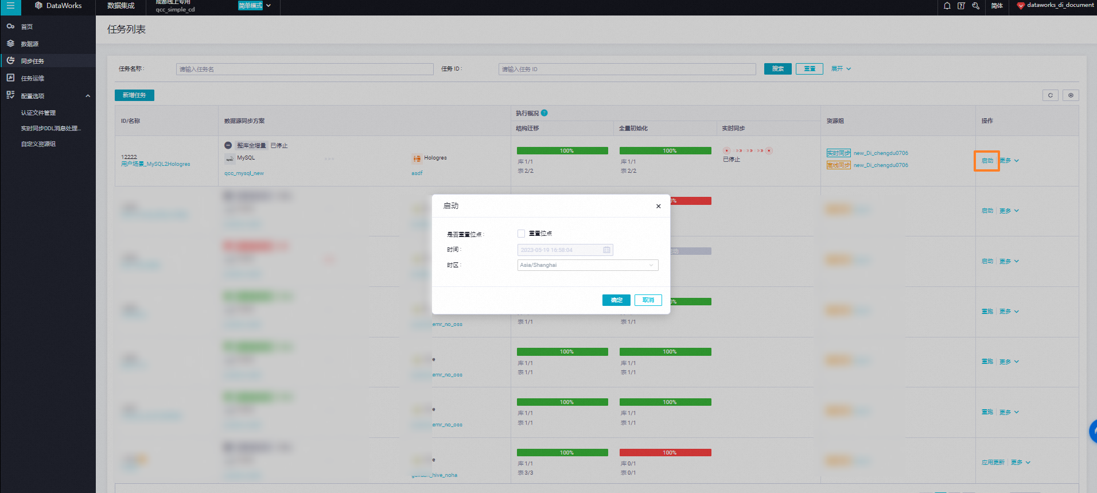Click the home page icon in sidebar

[10, 26]
